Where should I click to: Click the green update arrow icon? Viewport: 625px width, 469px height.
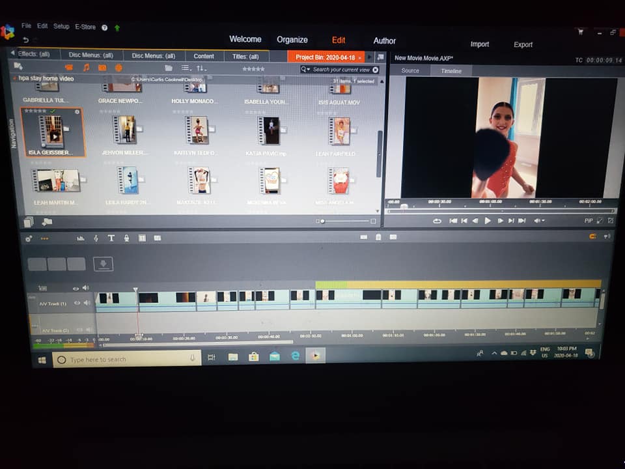(x=117, y=28)
